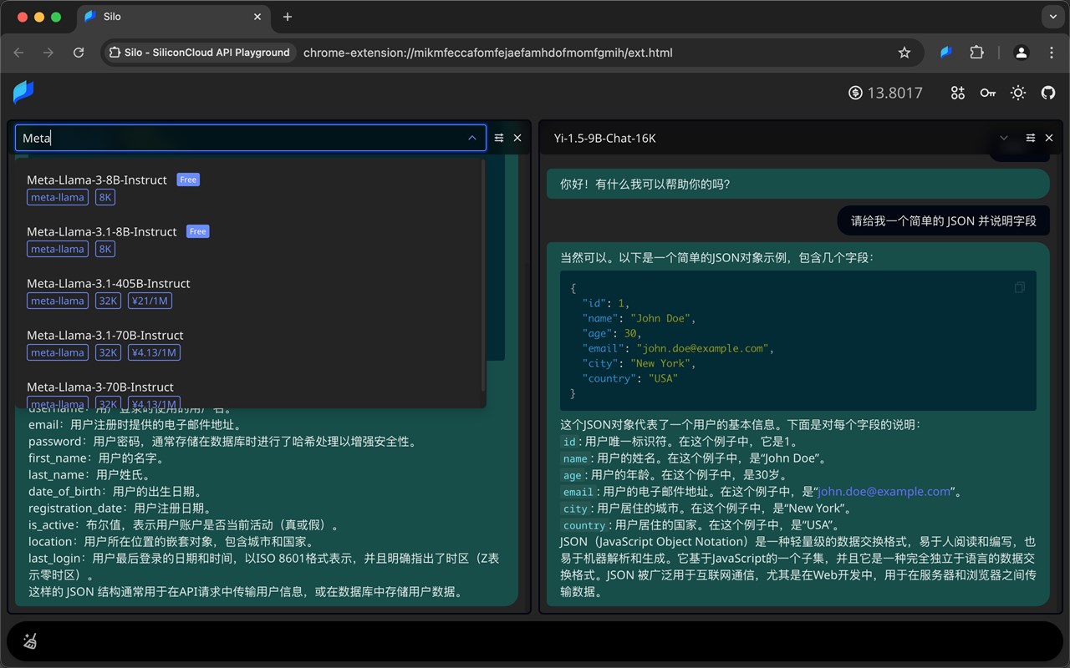The height and width of the screenshot is (668, 1070).
Task: Click Free badge next to Meta-Llama-3-8B-Instruct
Action: (188, 180)
